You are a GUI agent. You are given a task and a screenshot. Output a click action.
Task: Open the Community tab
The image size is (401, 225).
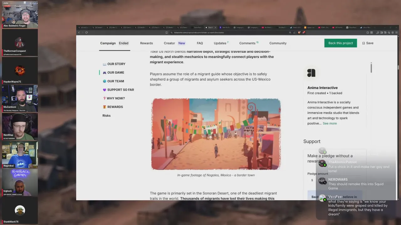point(278,43)
